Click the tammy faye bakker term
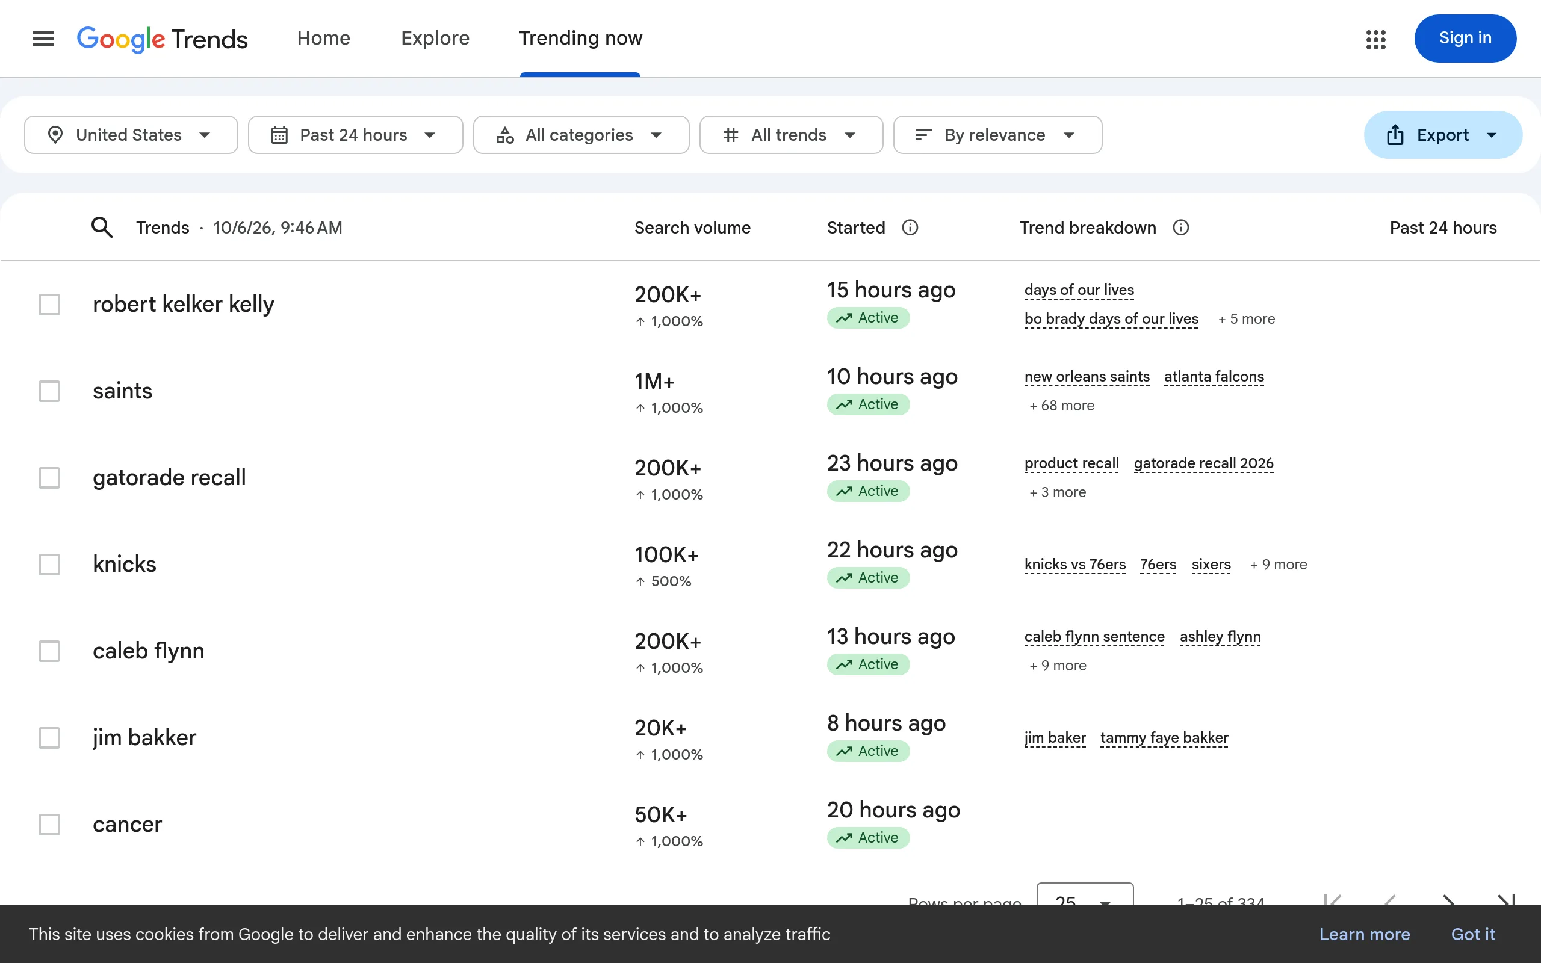 click(1164, 737)
